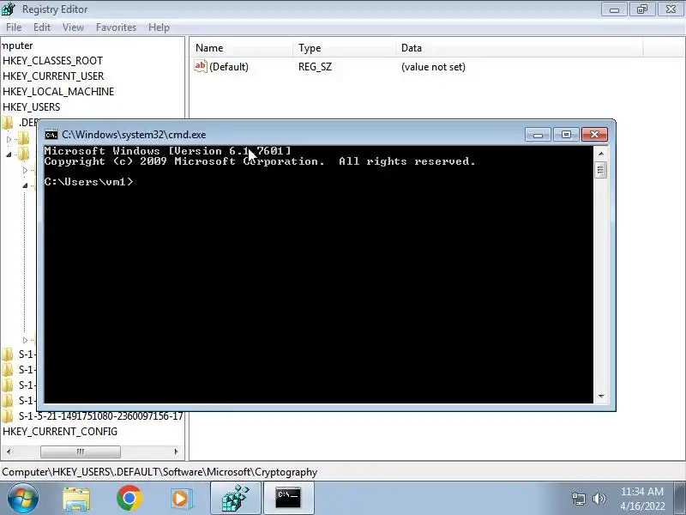The width and height of the screenshot is (686, 515).
Task: Switch to Registry Editor taskbar button
Action: click(236, 498)
